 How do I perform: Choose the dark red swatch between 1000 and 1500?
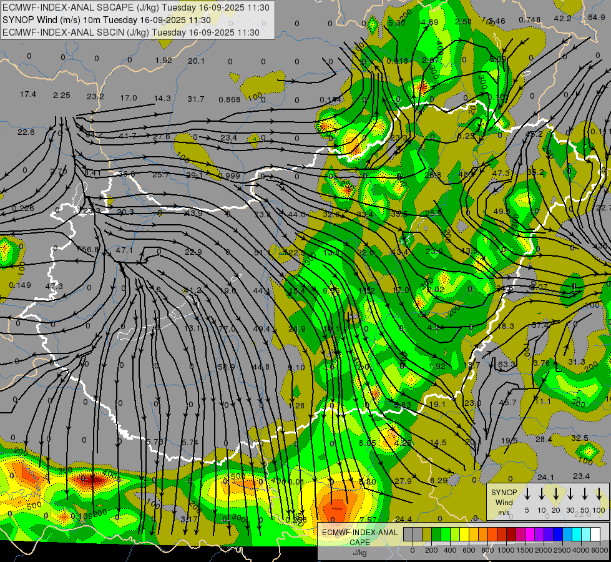coord(511,535)
